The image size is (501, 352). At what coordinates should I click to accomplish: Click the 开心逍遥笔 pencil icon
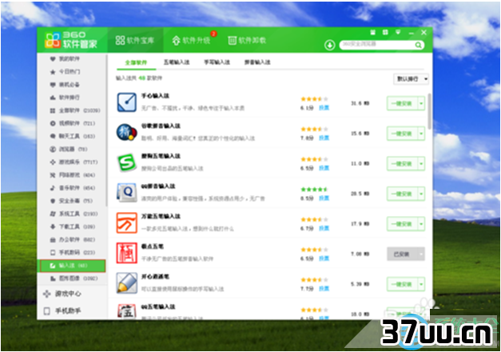click(126, 283)
